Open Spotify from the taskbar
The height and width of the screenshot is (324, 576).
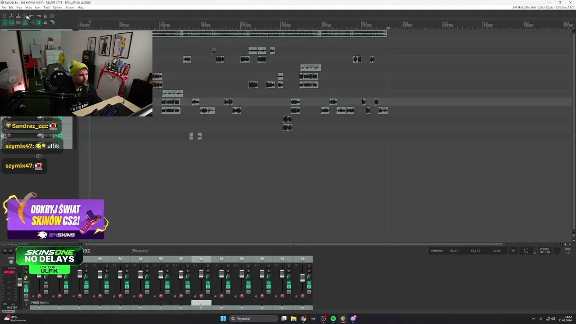(x=333, y=319)
